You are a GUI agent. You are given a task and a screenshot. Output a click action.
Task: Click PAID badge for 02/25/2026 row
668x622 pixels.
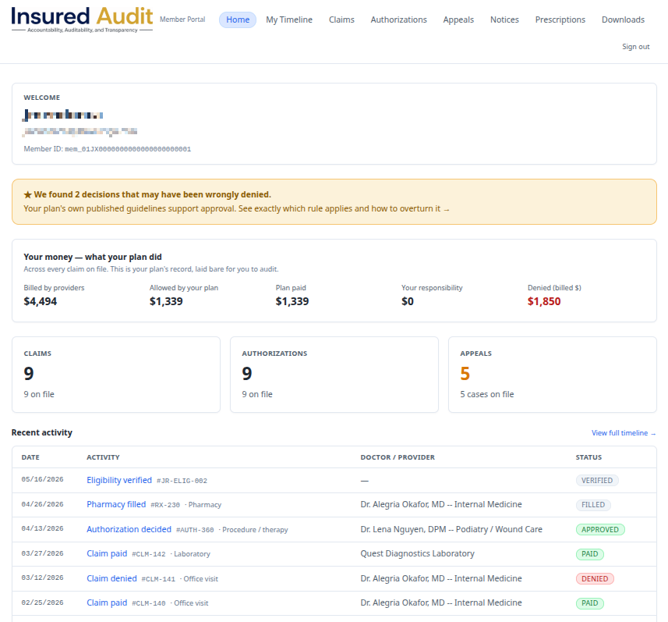coord(589,602)
